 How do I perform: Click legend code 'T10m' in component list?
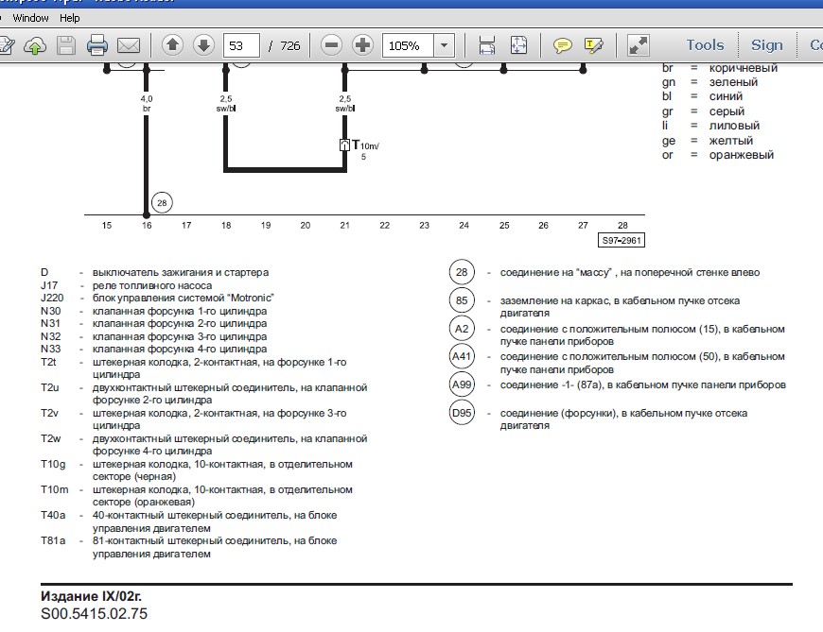point(55,490)
